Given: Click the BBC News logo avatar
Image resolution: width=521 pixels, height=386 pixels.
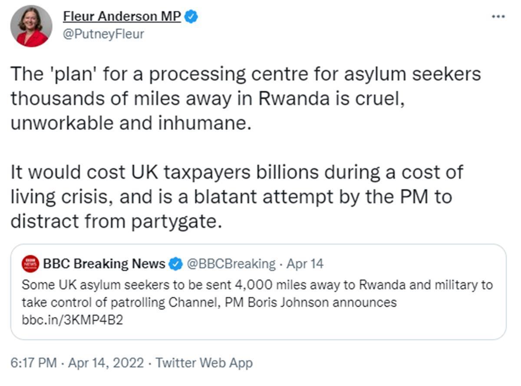Looking at the screenshot, I should tap(30, 264).
